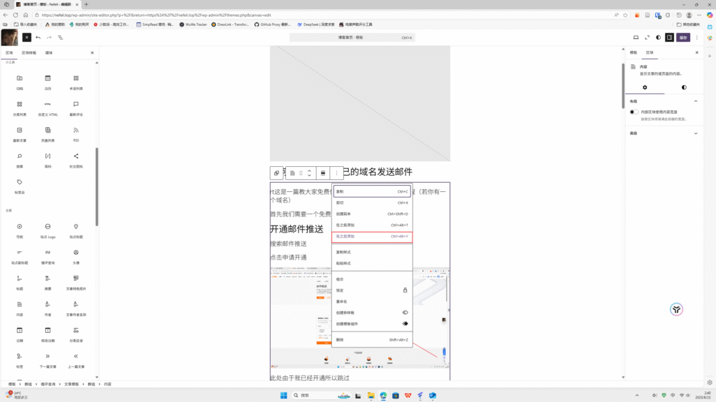
Task: Insert the 简码 (Shortcode) block
Action: tap(48, 160)
